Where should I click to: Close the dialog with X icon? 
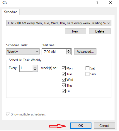point(110,2)
